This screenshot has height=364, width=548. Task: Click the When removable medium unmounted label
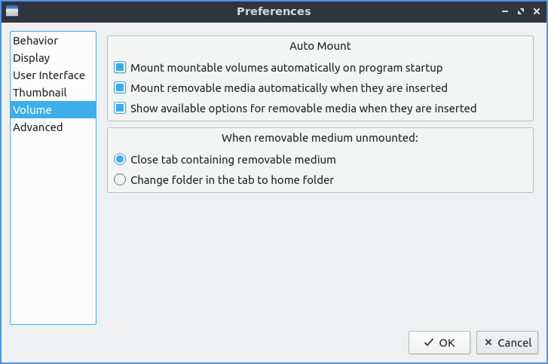pyautogui.click(x=320, y=138)
